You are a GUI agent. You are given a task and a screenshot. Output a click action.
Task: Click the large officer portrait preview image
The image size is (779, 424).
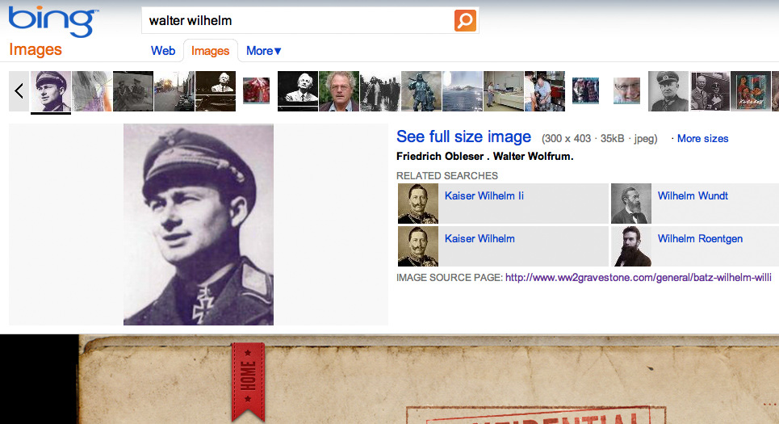[x=199, y=225]
